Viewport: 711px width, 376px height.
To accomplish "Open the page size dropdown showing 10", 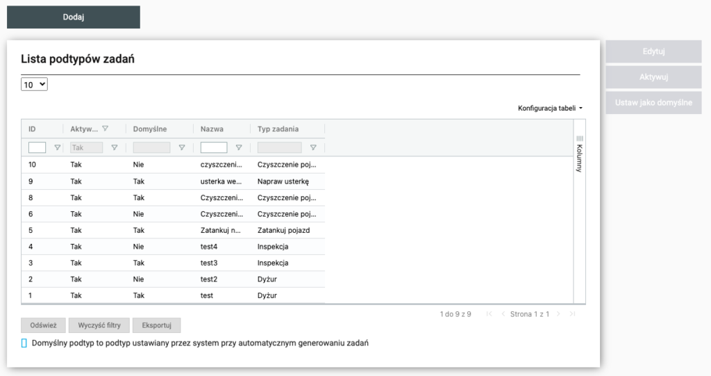I will (34, 84).
